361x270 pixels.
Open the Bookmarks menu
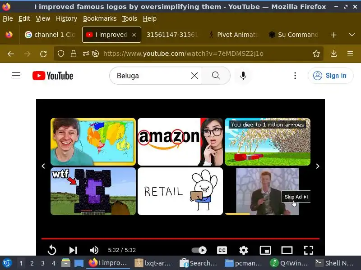[x=100, y=18]
